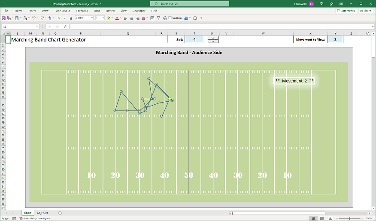Click the Underline button
The image size is (376, 221).
70,18
